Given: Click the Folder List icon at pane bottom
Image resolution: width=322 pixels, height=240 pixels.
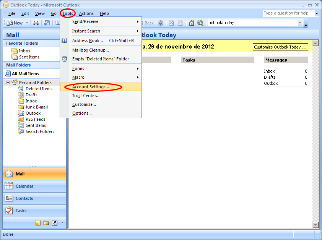Looking at the screenshot, I should tap(46, 223).
